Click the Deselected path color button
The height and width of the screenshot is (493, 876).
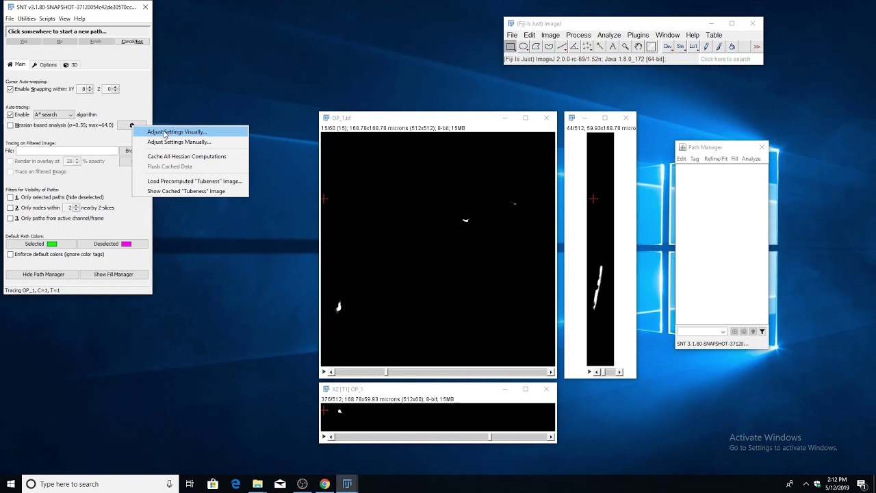point(113,244)
